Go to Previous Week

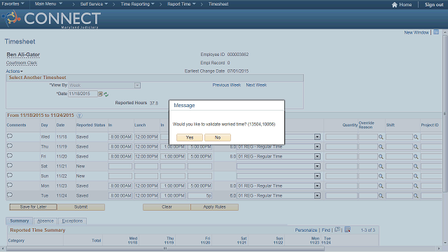[x=227, y=85]
